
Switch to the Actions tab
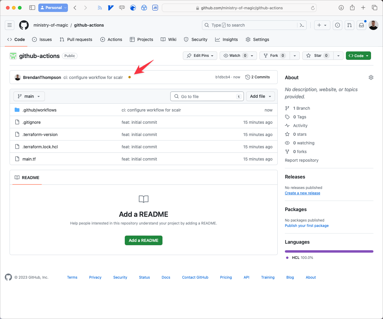[111, 39]
